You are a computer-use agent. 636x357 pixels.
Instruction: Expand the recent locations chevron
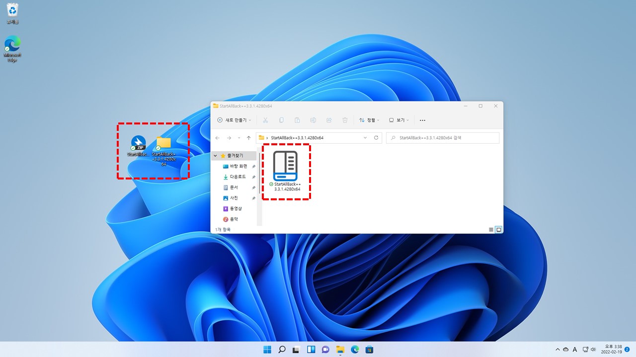point(239,138)
